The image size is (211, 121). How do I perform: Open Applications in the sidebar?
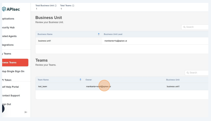pos(8,19)
